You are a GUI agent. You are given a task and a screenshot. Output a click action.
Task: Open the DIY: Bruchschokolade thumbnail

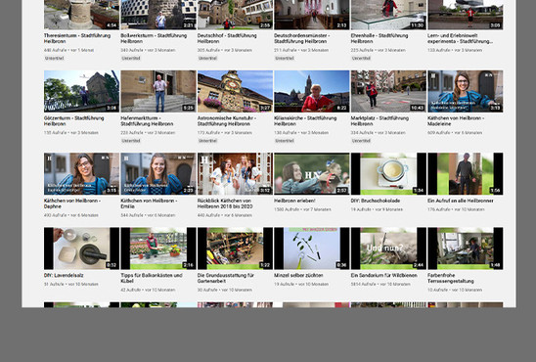click(x=388, y=173)
